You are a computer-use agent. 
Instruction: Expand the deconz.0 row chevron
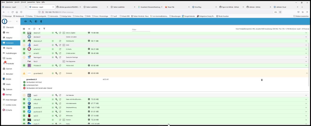(306, 33)
